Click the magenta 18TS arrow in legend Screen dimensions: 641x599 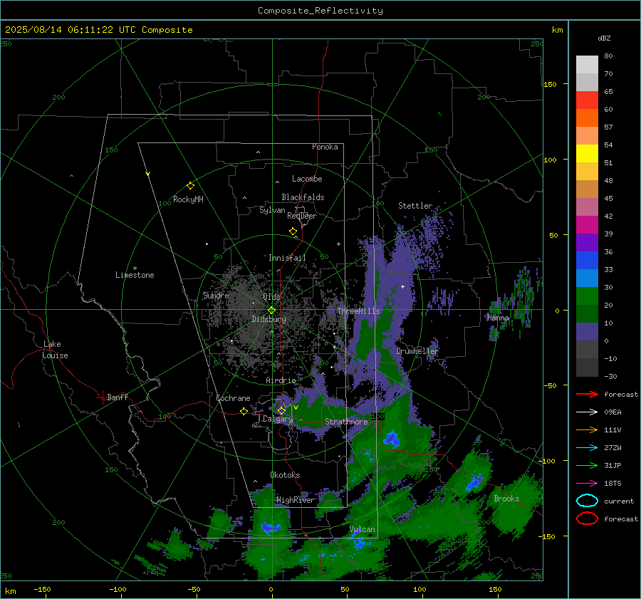point(587,484)
